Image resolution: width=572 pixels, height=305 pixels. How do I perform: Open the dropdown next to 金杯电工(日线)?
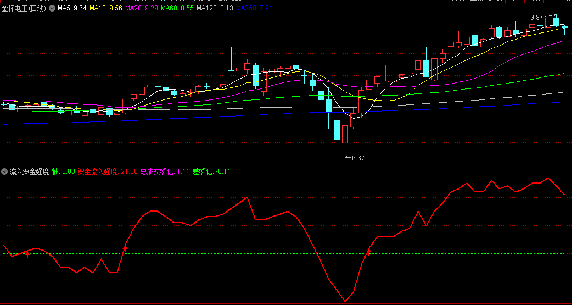52,8
